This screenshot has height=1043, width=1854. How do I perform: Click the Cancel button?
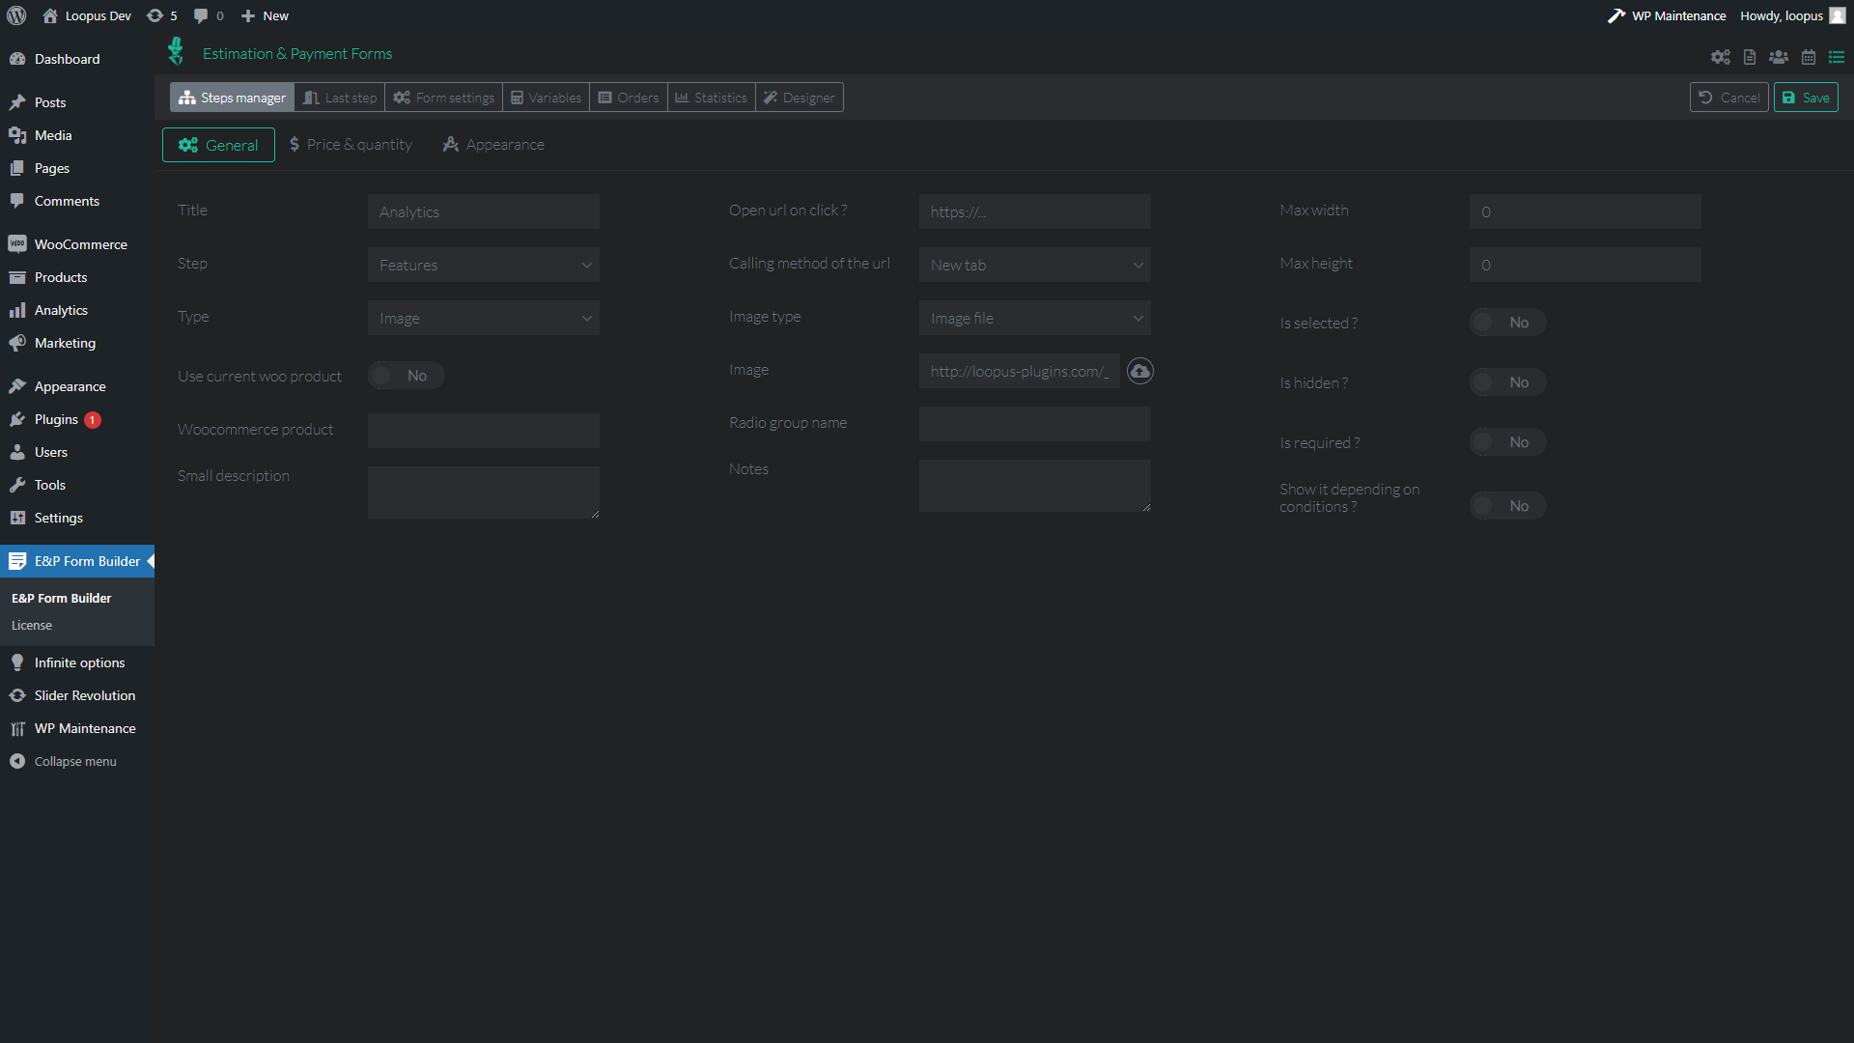[1729, 98]
